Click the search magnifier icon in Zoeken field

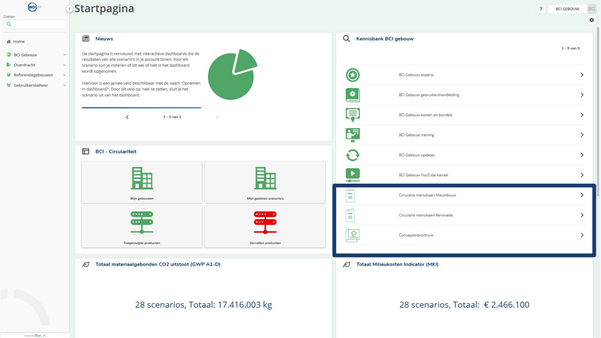coord(9,24)
